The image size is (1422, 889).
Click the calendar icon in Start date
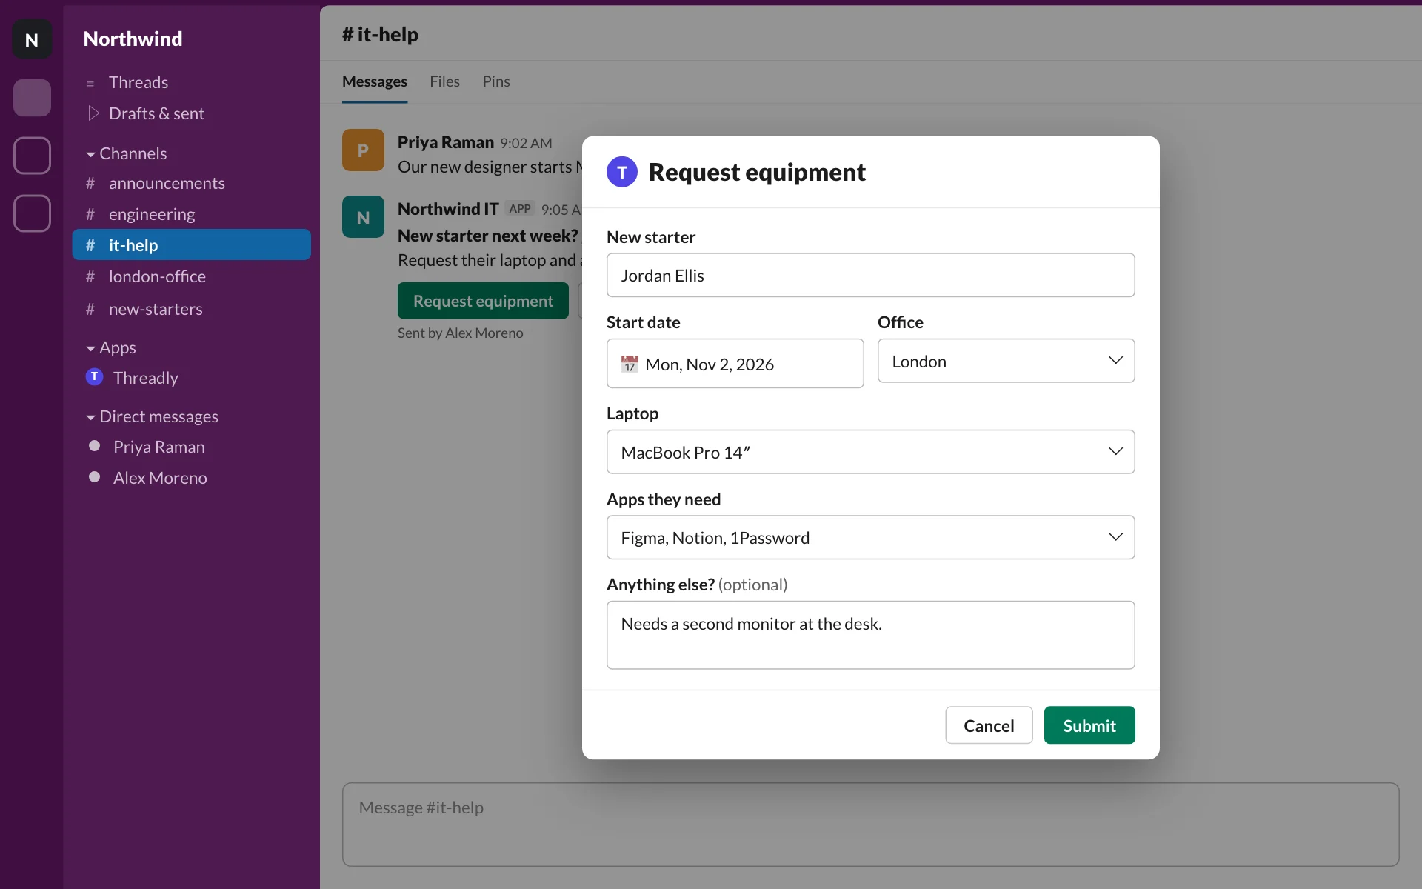(x=630, y=364)
